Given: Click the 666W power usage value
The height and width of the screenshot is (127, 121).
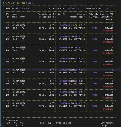Looking at the screenshot, I should tap(41, 95).
